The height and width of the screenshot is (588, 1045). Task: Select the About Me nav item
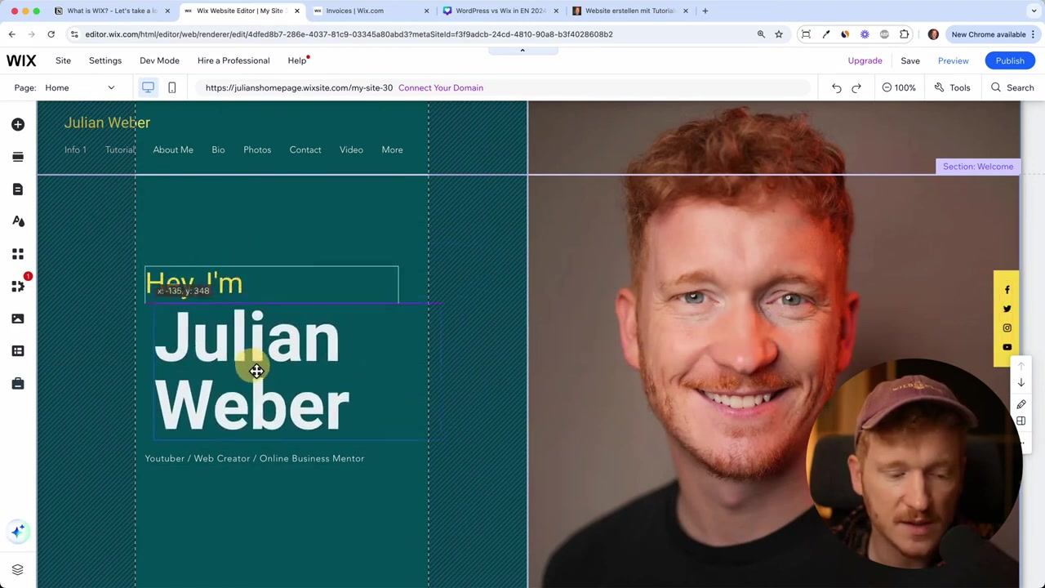click(173, 149)
